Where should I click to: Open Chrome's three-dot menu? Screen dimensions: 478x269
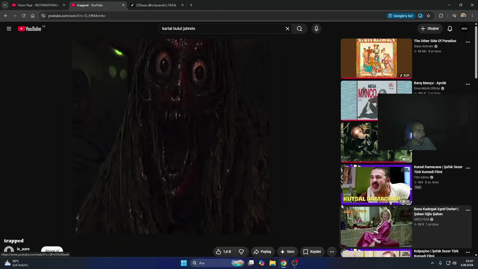click(x=472, y=16)
